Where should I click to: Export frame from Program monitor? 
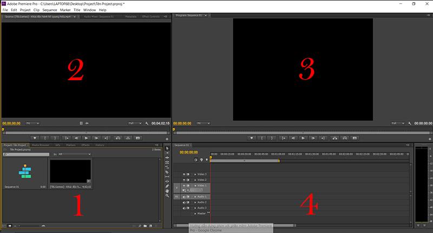(x=355, y=138)
